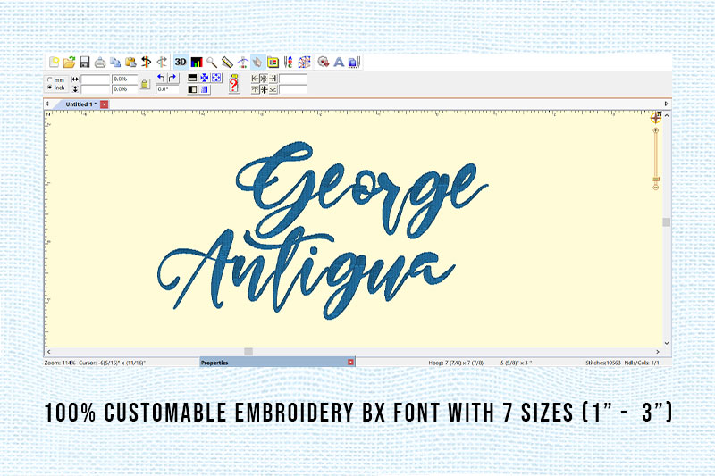The width and height of the screenshot is (715, 476).
Task: Align selection to horizontal center
Action: (x=264, y=79)
